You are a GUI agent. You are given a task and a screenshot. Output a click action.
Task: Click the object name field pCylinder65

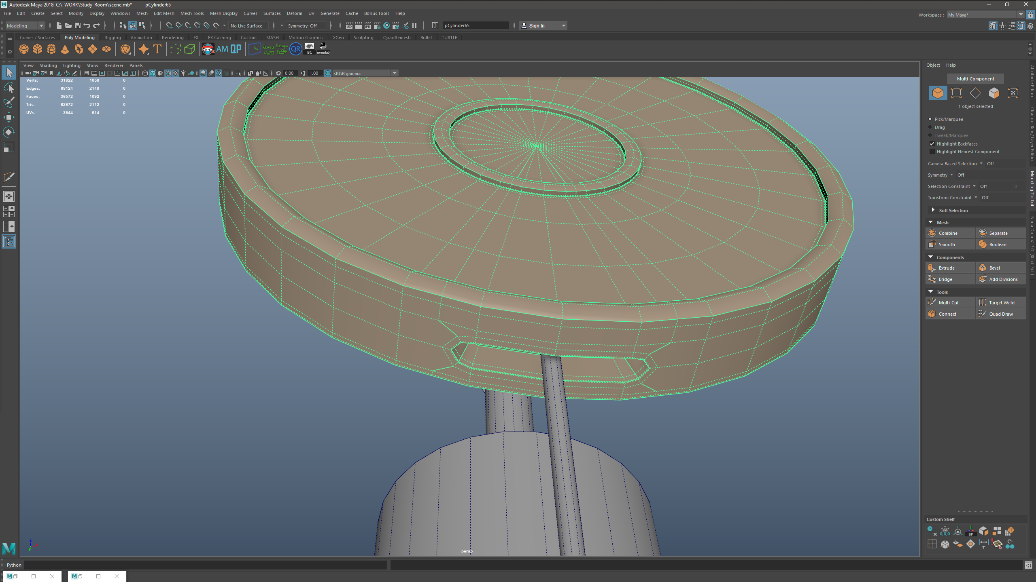[x=476, y=25]
